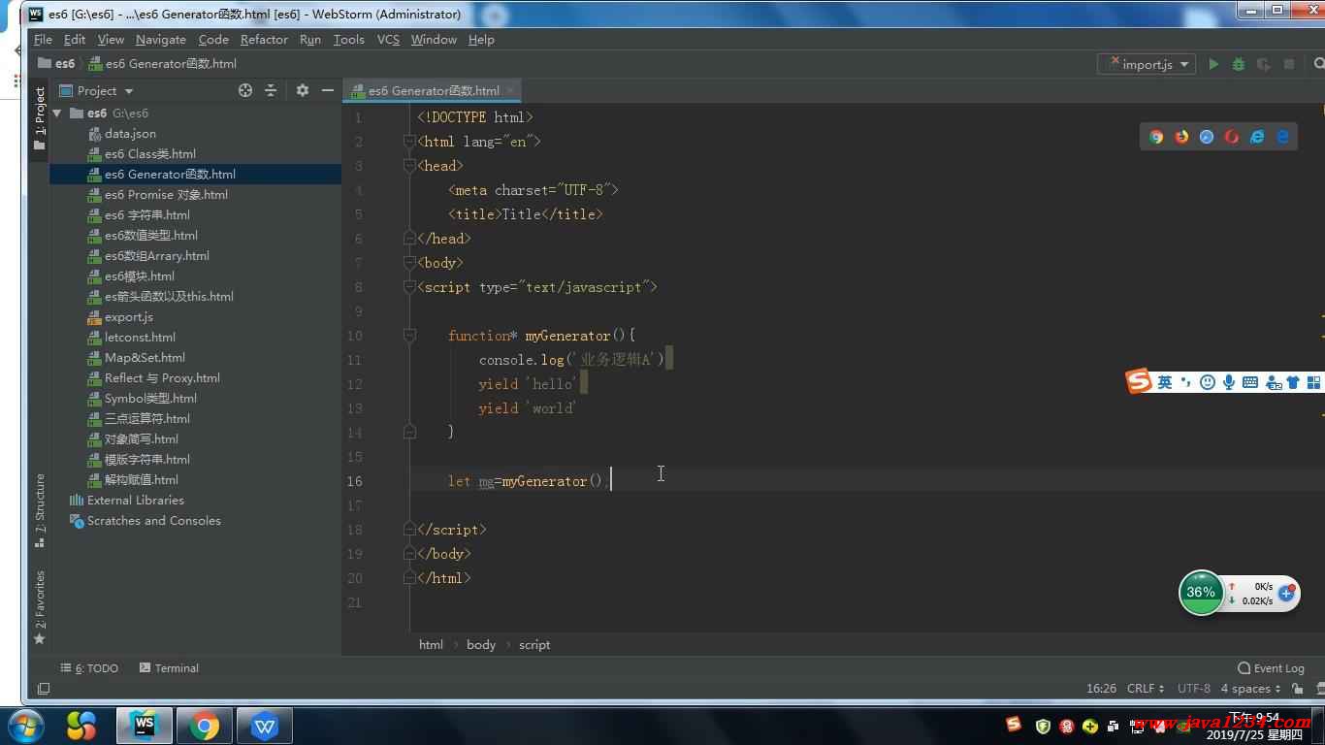Close the es6 Generator函数.html tab
The height and width of the screenshot is (745, 1325).
510,90
